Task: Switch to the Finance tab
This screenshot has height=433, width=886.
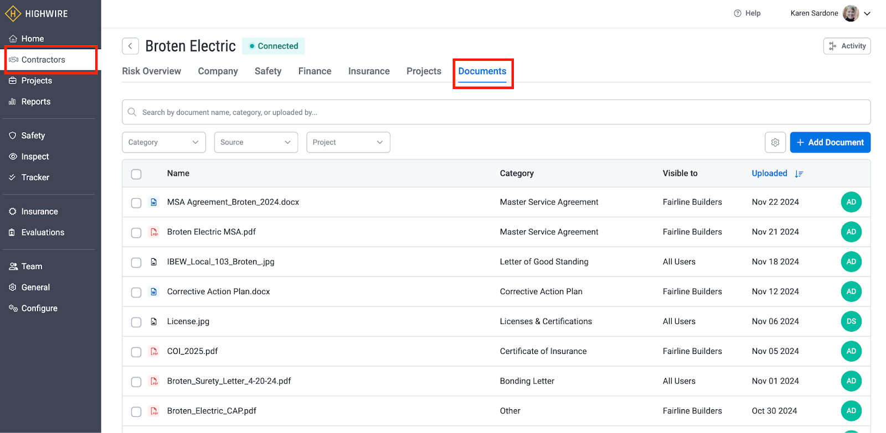Action: tap(315, 71)
